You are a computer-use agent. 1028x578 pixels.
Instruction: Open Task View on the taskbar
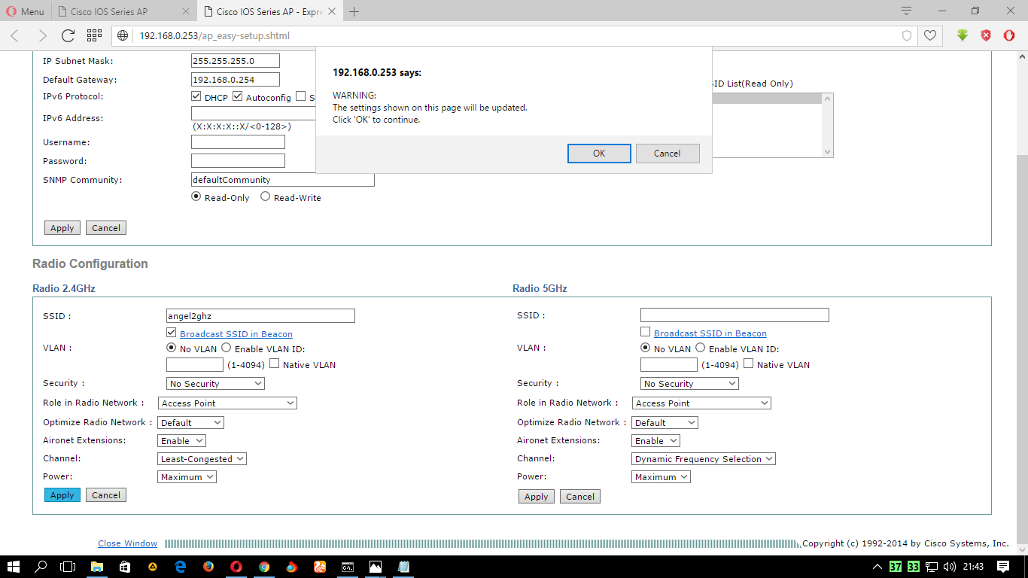point(68,566)
